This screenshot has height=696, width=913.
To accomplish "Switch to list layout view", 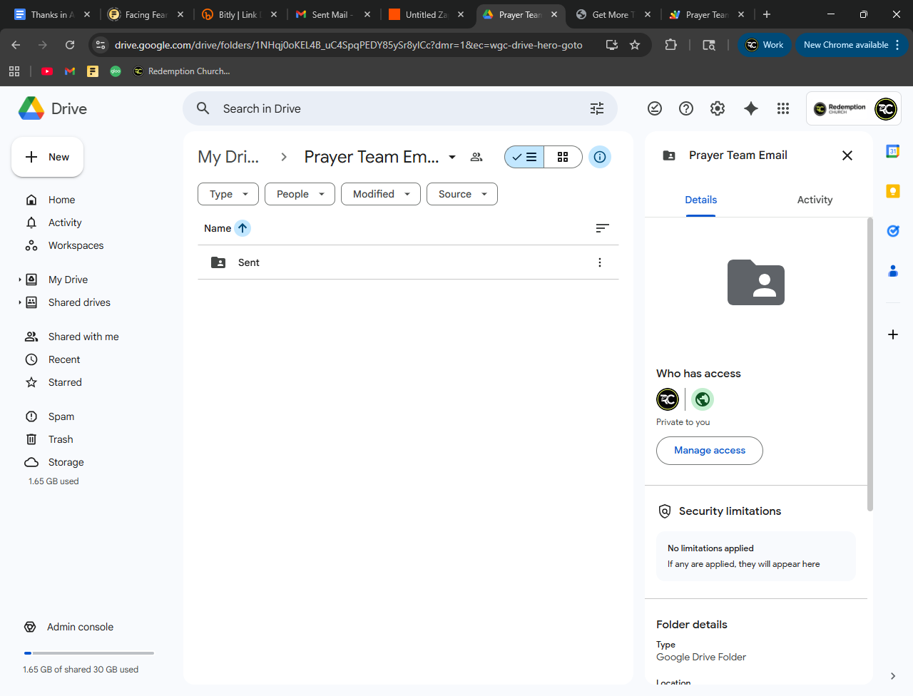I will click(x=525, y=157).
